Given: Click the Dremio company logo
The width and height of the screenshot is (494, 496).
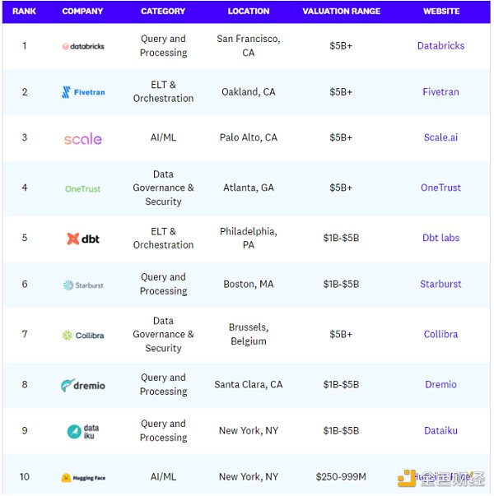Looking at the screenshot, I should click(x=83, y=385).
